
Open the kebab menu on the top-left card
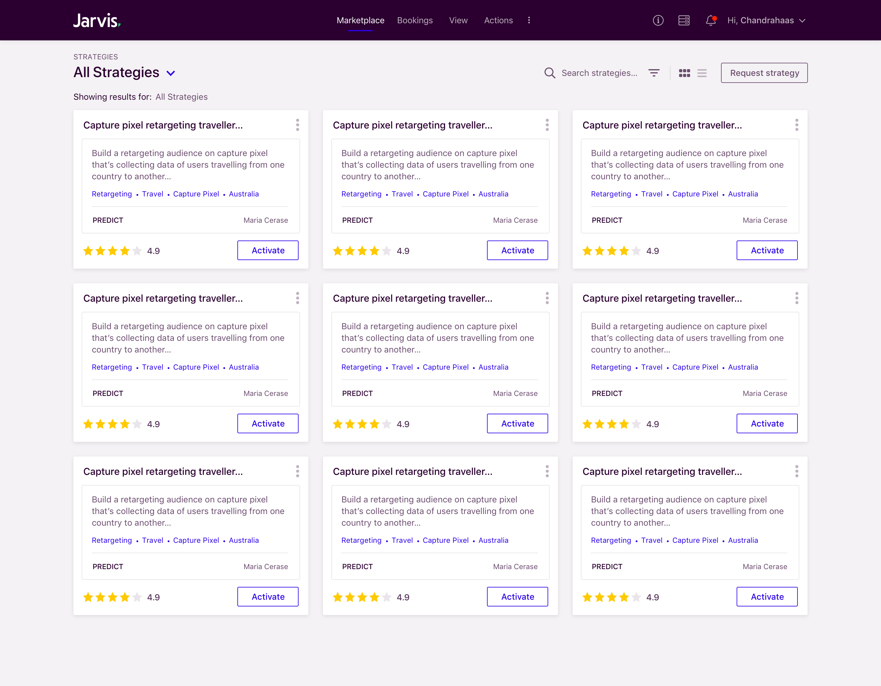[298, 125]
